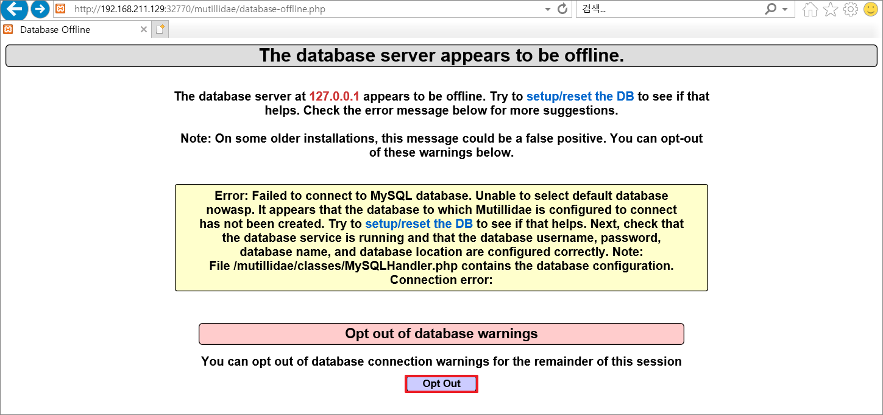Image resolution: width=883 pixels, height=415 pixels.
Task: Click the 'Connection error:' text
Action: (441, 280)
